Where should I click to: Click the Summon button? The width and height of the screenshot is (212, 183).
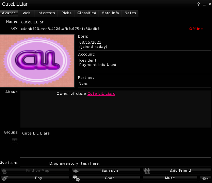(106, 171)
